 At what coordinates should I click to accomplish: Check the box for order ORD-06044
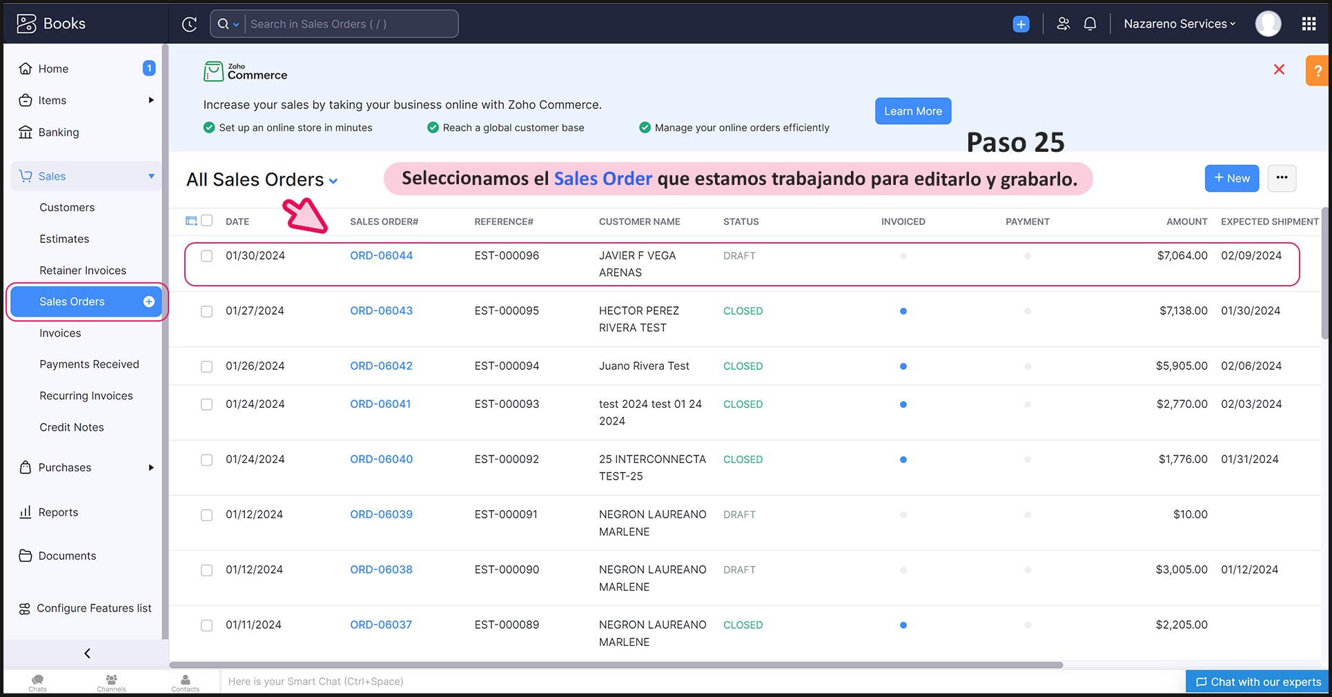click(206, 256)
